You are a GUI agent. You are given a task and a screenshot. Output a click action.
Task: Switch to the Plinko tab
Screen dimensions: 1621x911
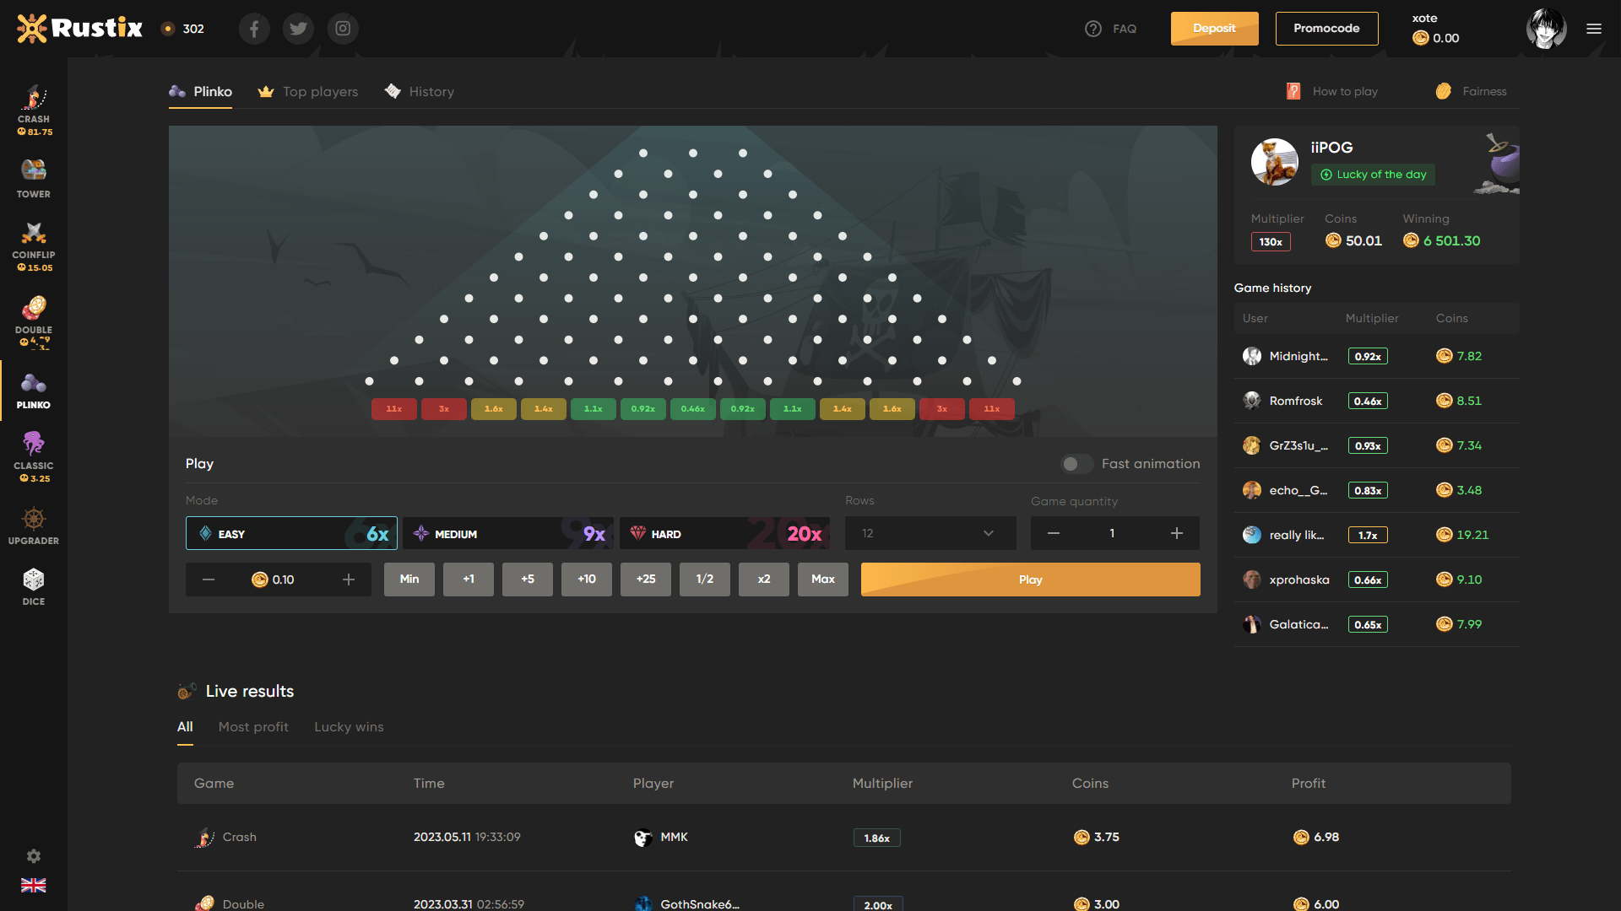click(x=201, y=91)
